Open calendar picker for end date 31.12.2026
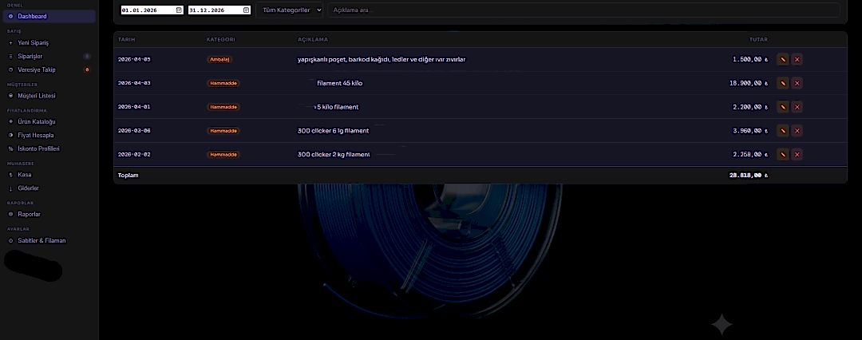The image size is (862, 340). [246, 10]
